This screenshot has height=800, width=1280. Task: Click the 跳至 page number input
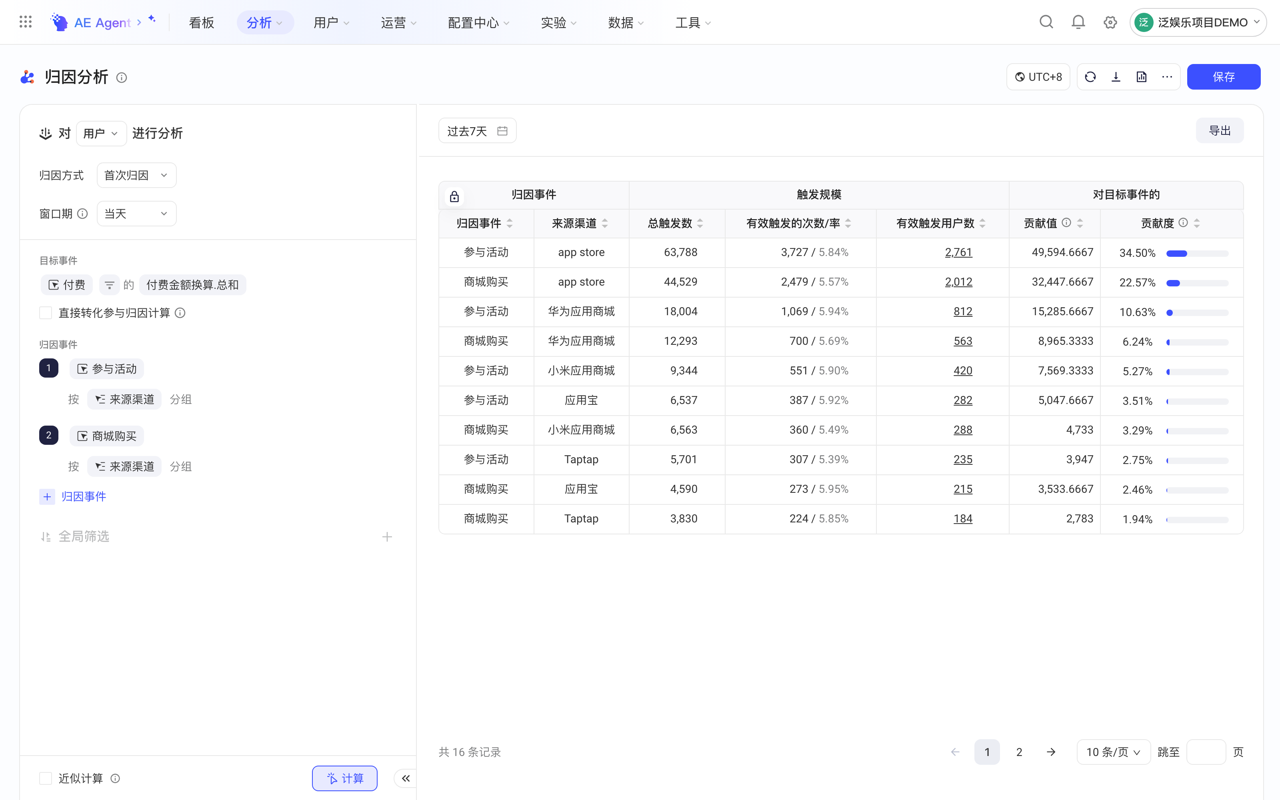[1206, 752]
